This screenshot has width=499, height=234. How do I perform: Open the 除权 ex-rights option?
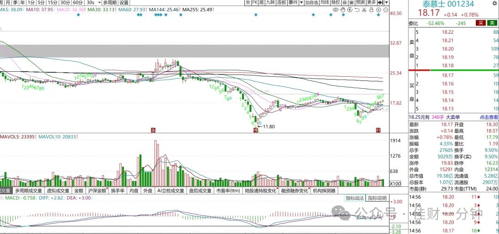336,3
